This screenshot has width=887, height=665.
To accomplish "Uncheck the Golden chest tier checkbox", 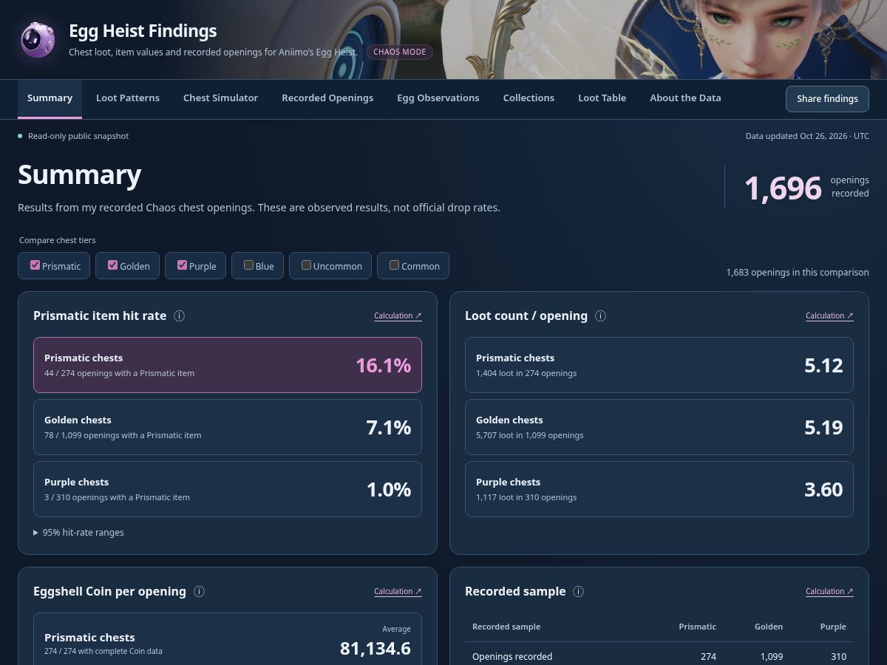I will pyautogui.click(x=112, y=265).
